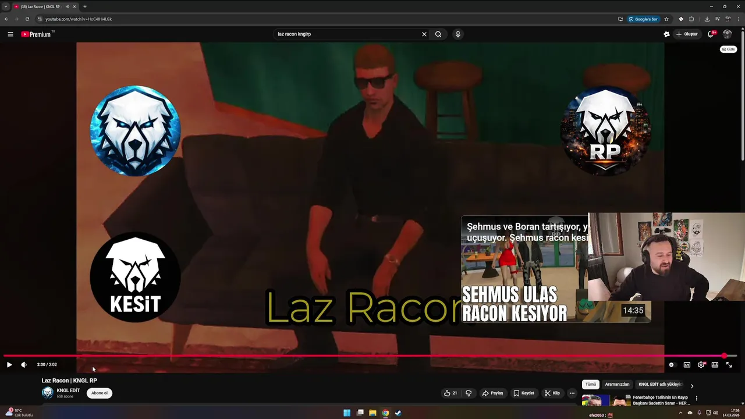The image size is (745, 419).
Task: Select the 'Aramanızdan' filter chip
Action: click(x=617, y=384)
